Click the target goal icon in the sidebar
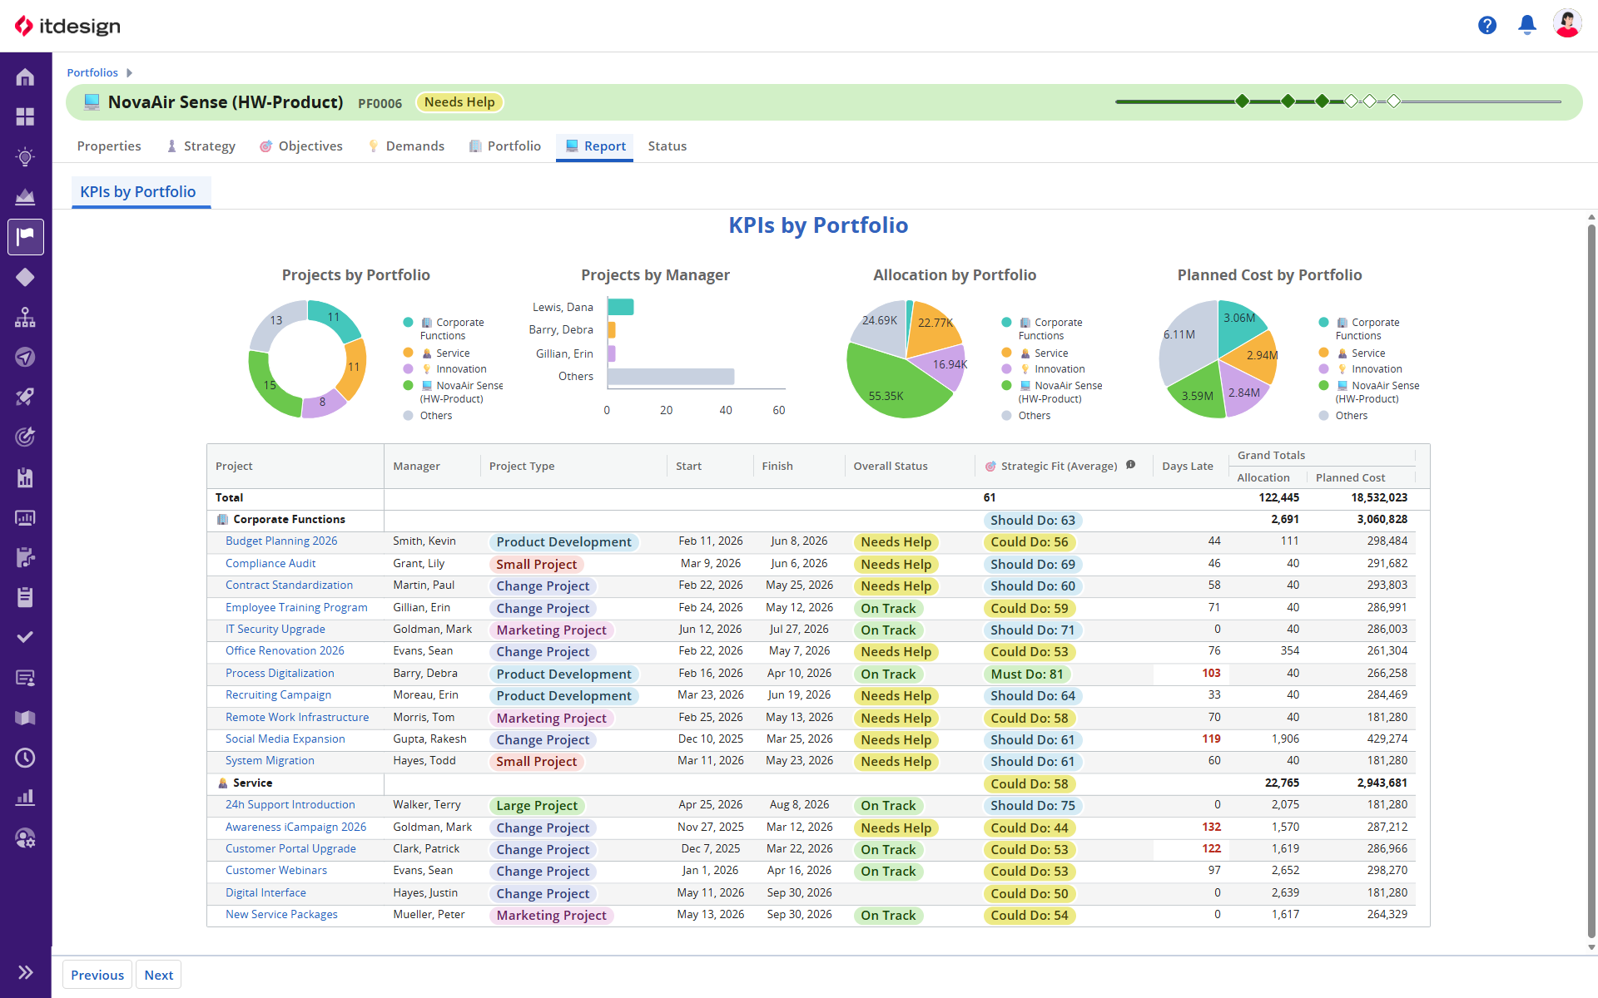 [x=25, y=437]
